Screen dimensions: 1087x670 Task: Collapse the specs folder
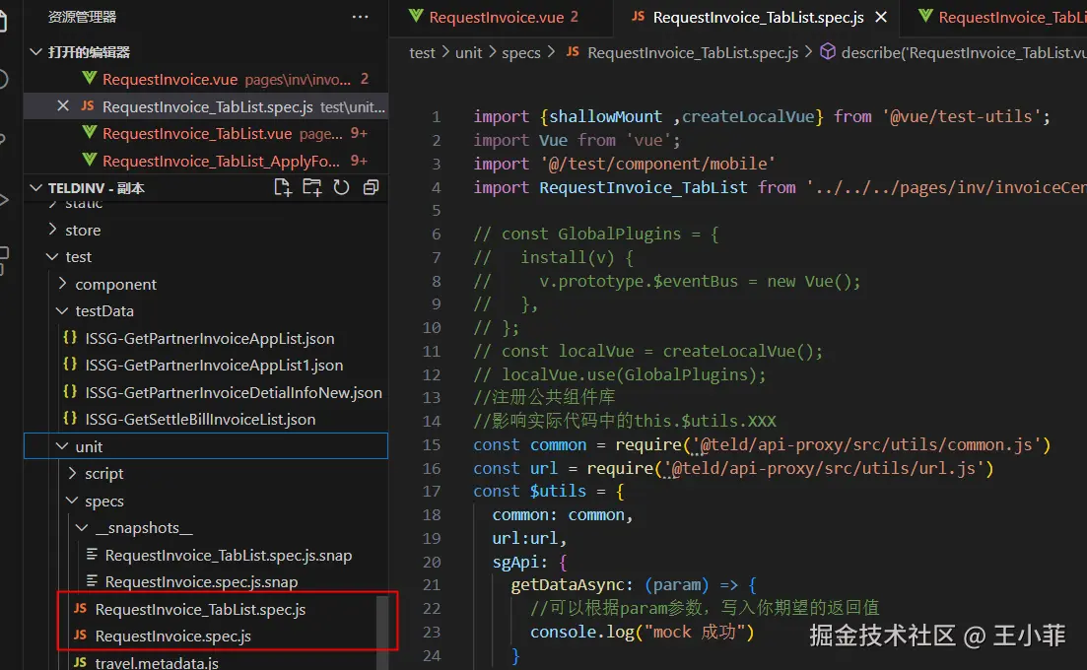[72, 501]
